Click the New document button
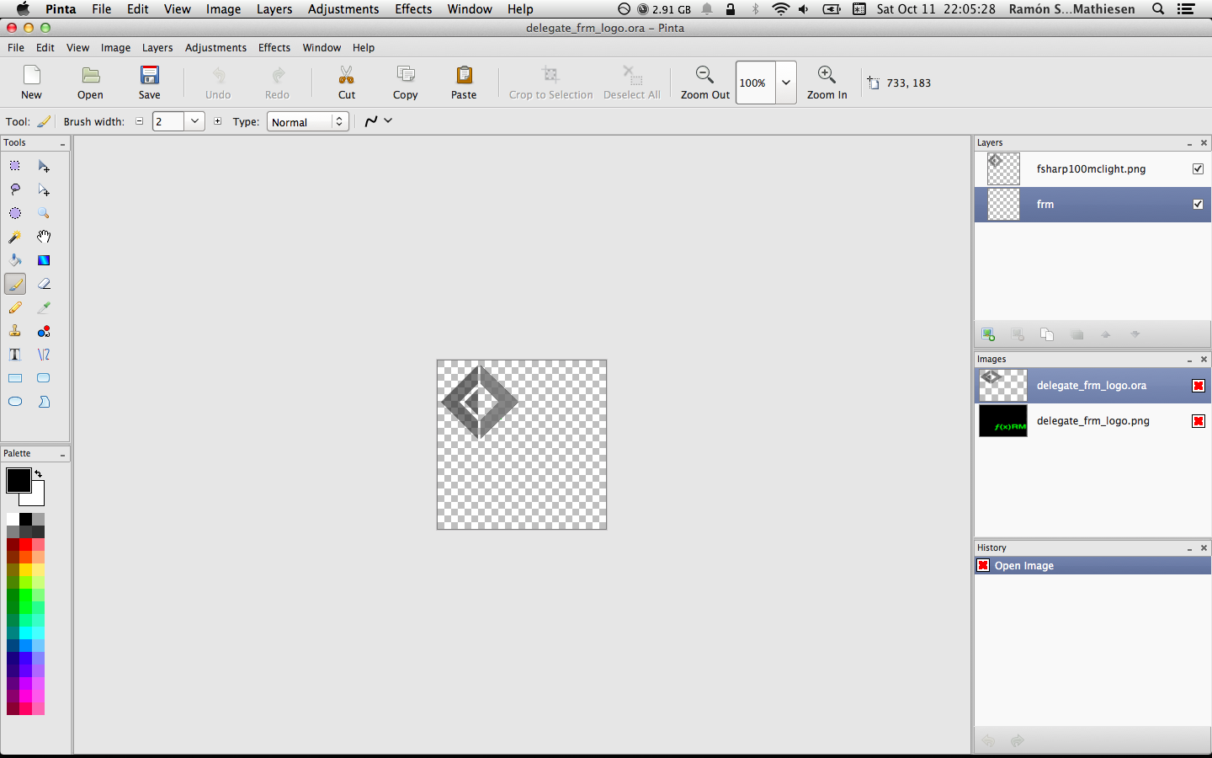Screen dimensions: 1212x758 coord(31,83)
